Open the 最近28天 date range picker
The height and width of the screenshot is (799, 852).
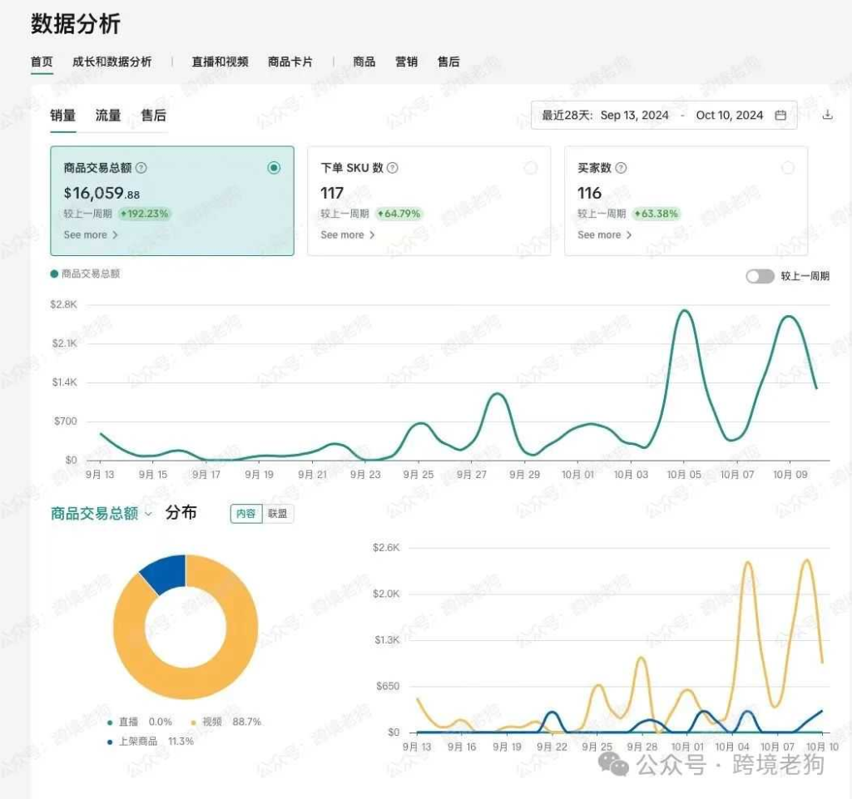click(663, 116)
